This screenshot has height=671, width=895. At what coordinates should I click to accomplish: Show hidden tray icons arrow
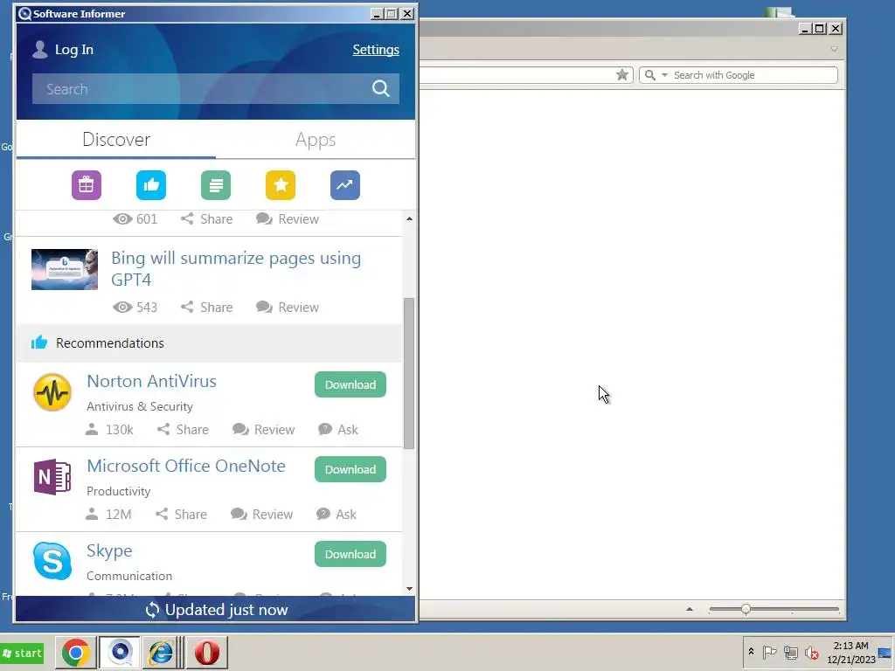click(751, 652)
